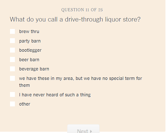Click the drive-through liquor store question title
The image size is (167, 133).
pyautogui.click(x=75, y=19)
